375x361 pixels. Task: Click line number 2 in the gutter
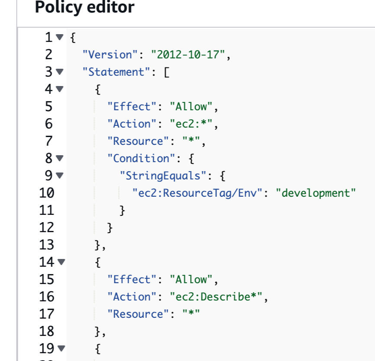[48, 55]
